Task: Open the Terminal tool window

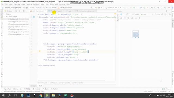Action: coord(36,89)
